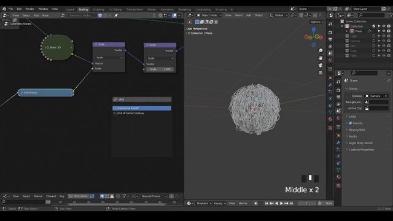Expand the Plane object in outliner
393x221 pixels.
347,31
